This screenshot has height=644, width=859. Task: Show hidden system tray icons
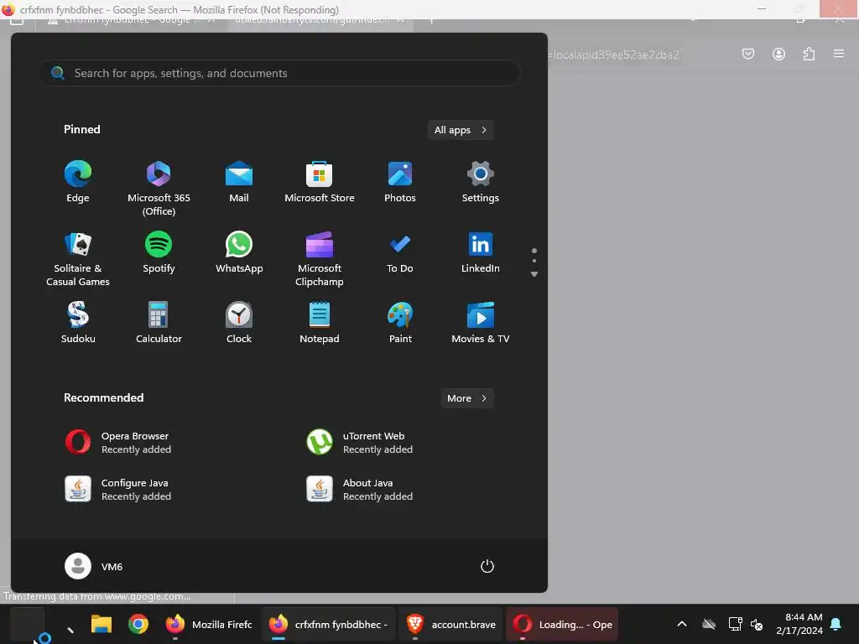coord(682,624)
